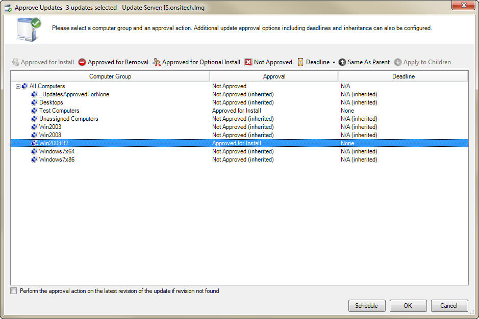
Task: Click the Unassigned Computers group icon
Action: click(x=34, y=119)
